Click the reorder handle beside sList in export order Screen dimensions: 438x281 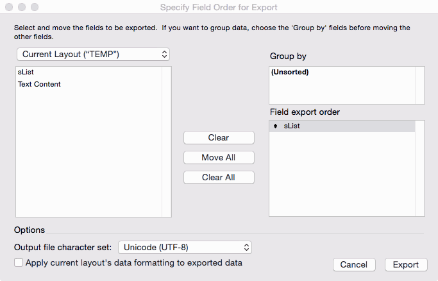click(275, 126)
